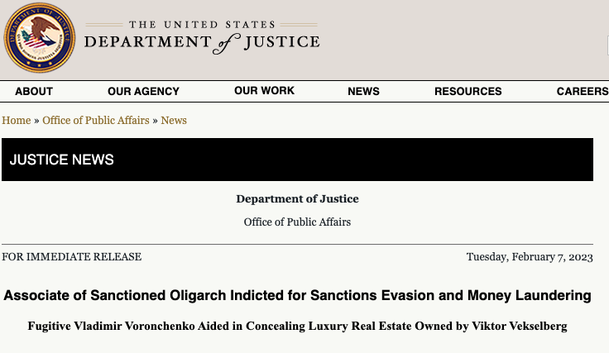The width and height of the screenshot is (609, 353).
Task: Open the OUR AGENCY menu
Action: (x=143, y=92)
